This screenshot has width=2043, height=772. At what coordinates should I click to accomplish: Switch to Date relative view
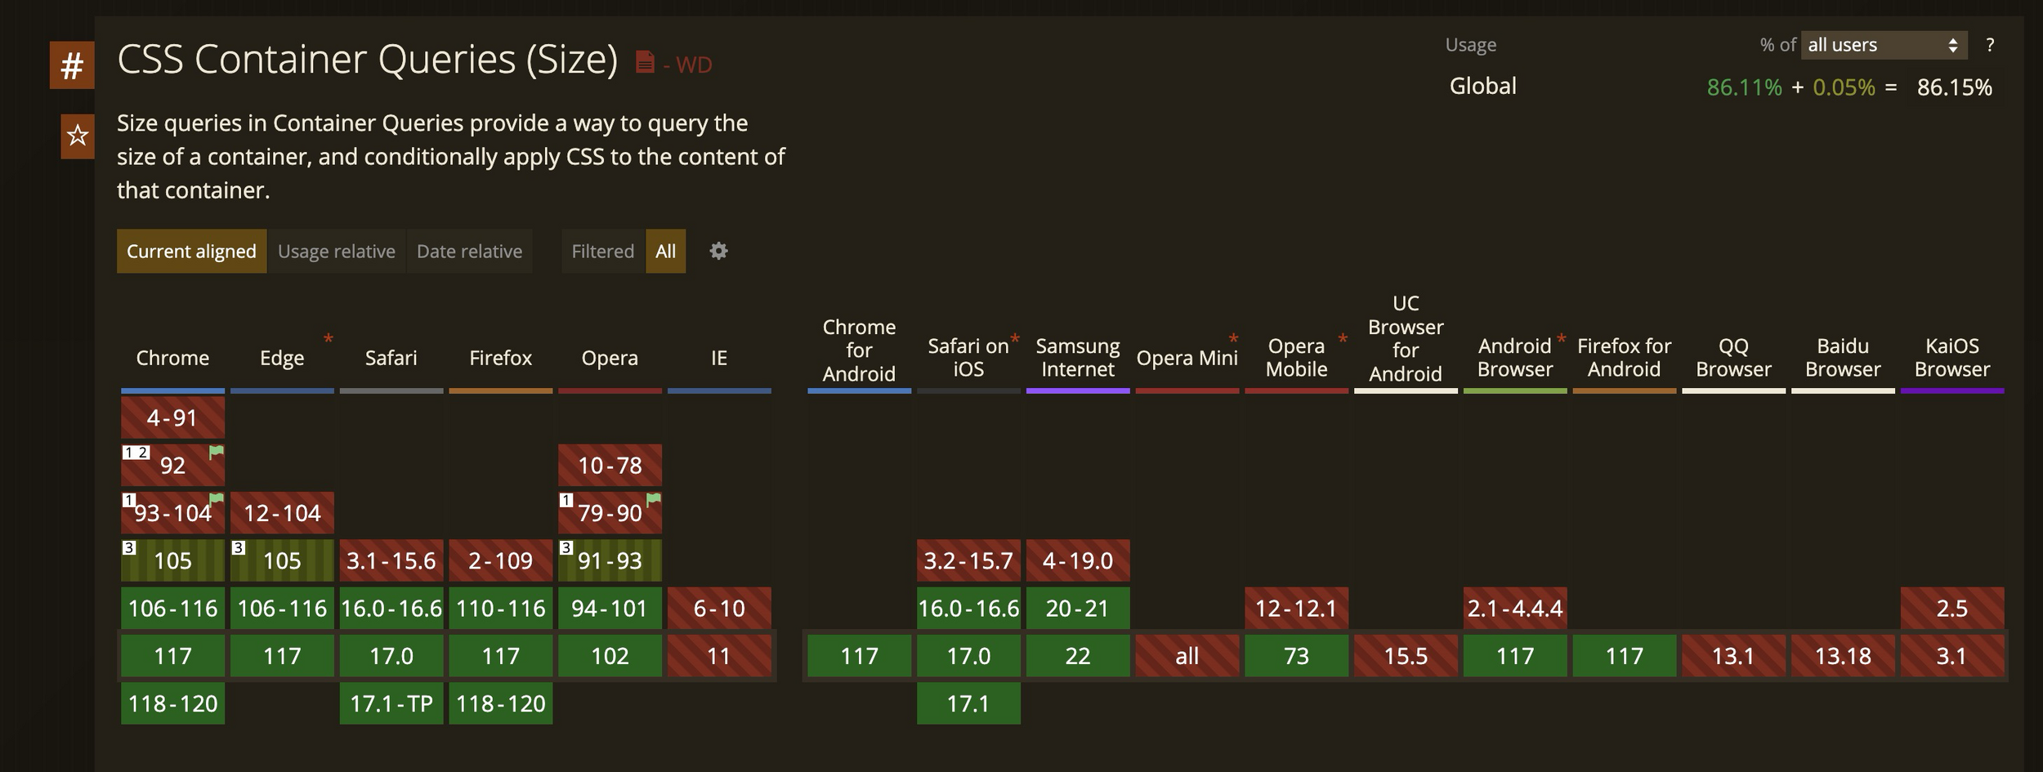469,251
